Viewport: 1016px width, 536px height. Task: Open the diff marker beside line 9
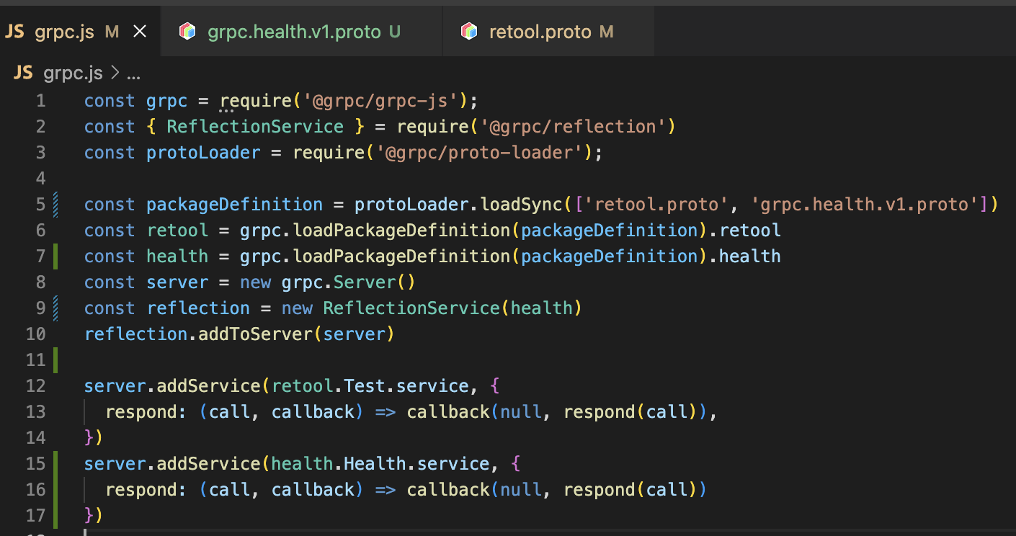pyautogui.click(x=56, y=308)
